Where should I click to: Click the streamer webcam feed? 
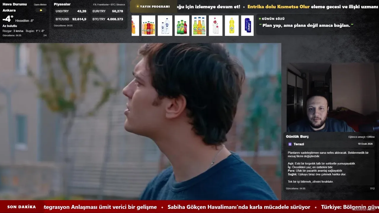[333, 98]
